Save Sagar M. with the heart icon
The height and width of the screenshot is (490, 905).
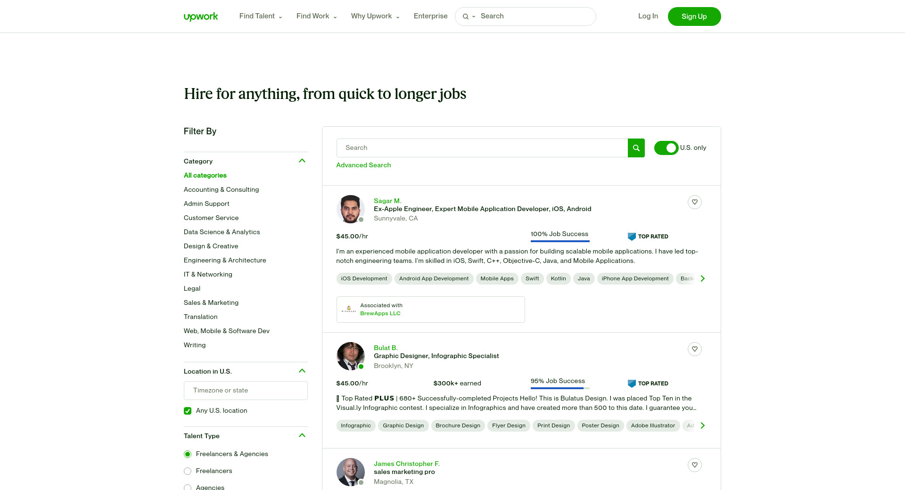[694, 202]
